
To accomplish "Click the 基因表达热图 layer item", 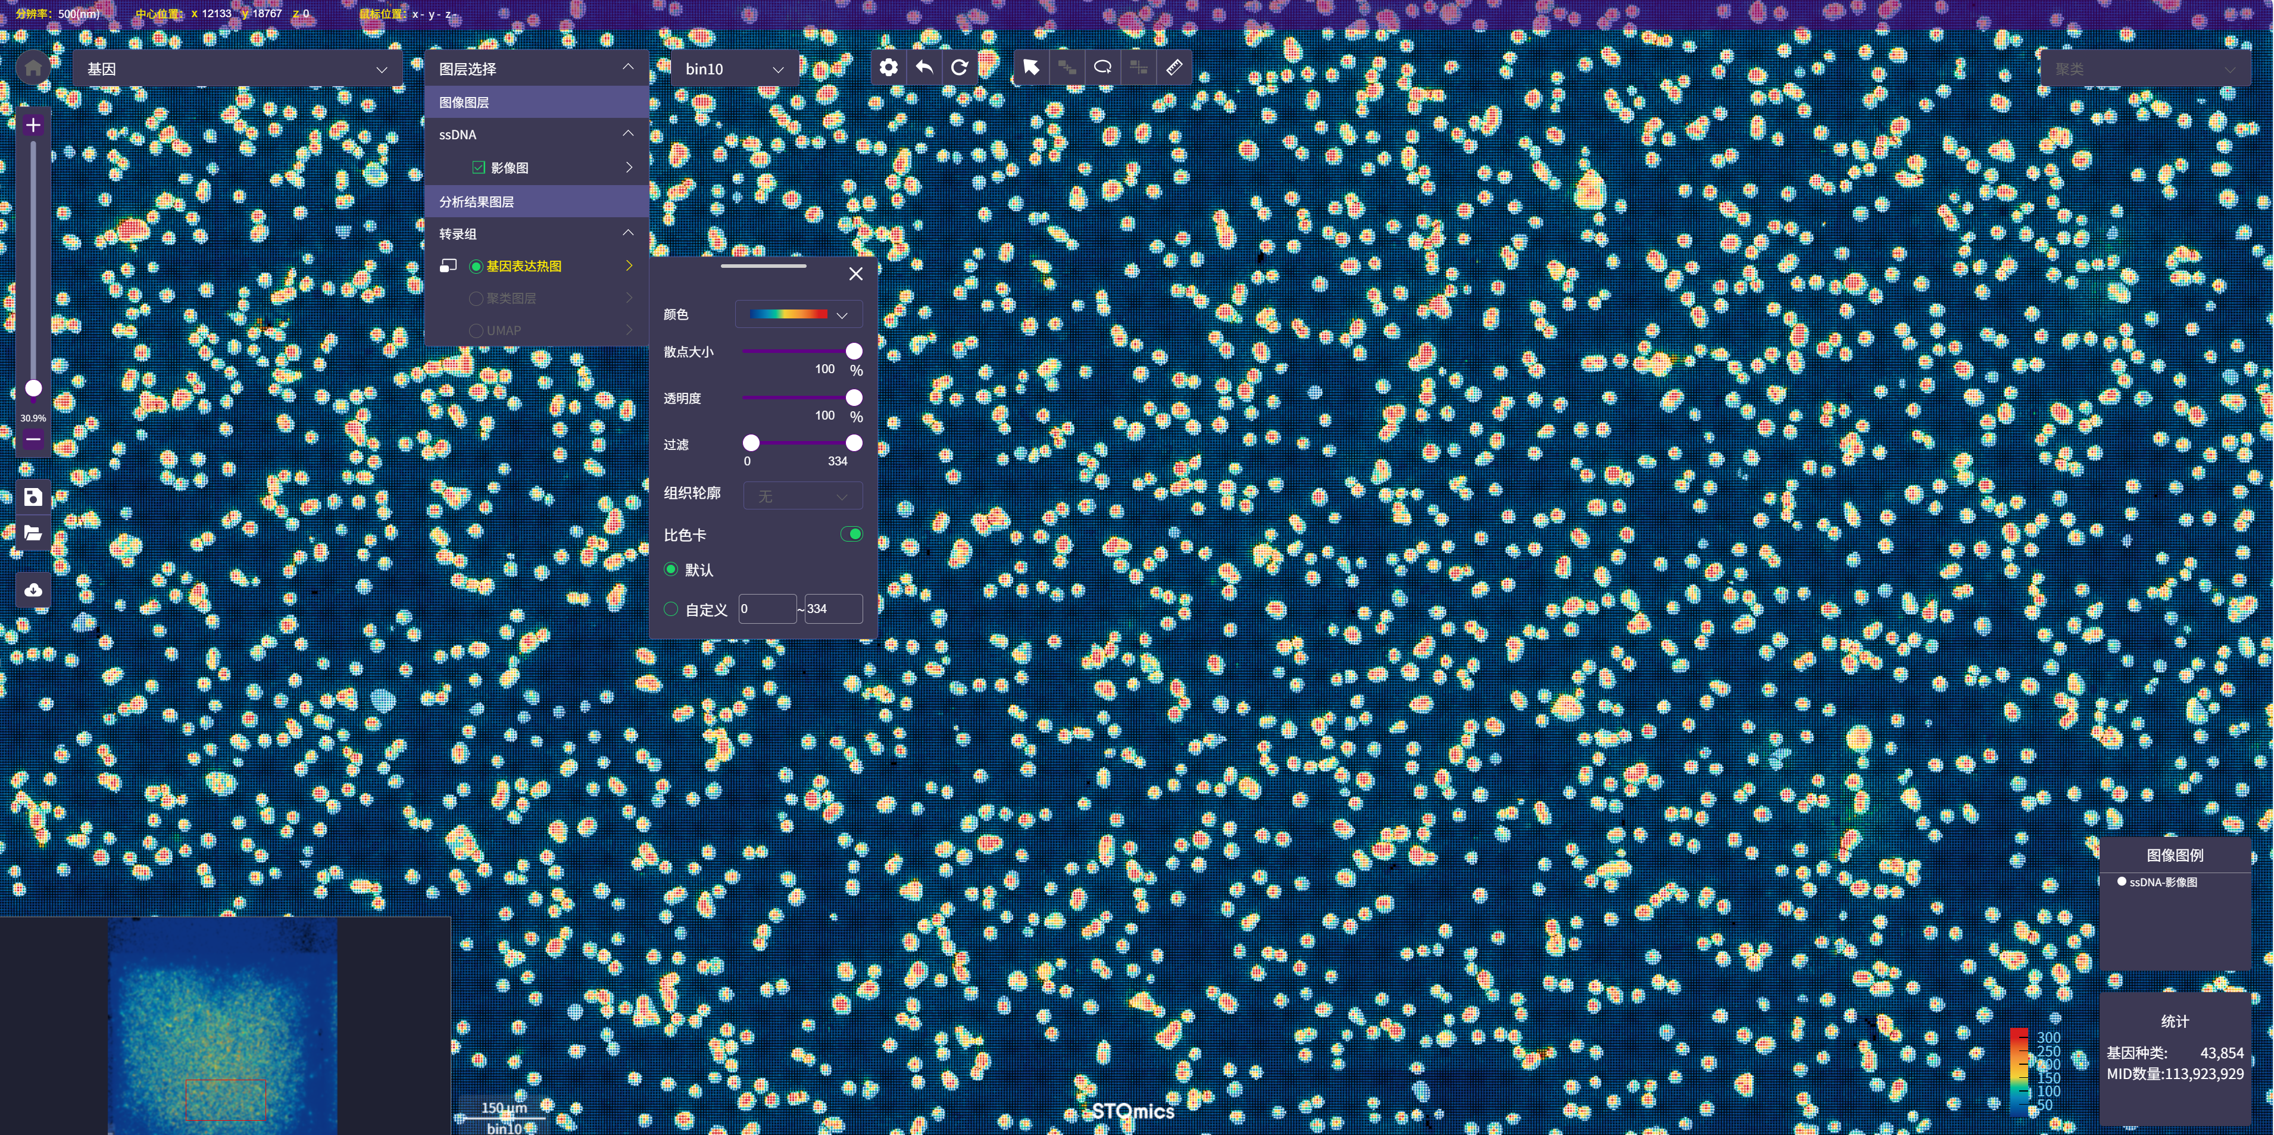I will click(523, 267).
